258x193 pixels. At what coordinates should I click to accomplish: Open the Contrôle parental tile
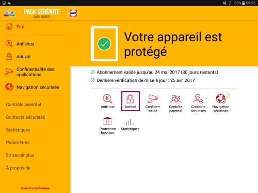(175, 103)
